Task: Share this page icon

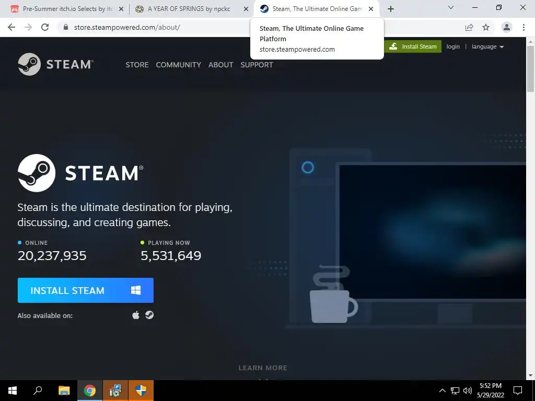Action: (x=469, y=27)
